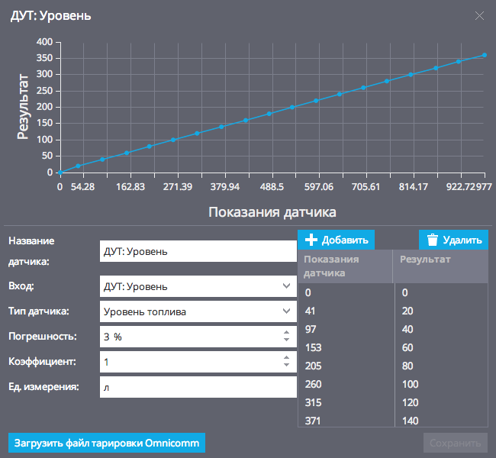Click the Сохранить button
496x458 pixels.
click(456, 443)
